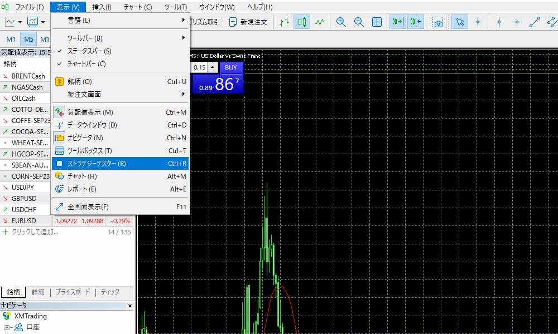Image resolution: width=558 pixels, height=334 pixels.
Task: Switch to the 詳細 tab
Action: [38, 292]
